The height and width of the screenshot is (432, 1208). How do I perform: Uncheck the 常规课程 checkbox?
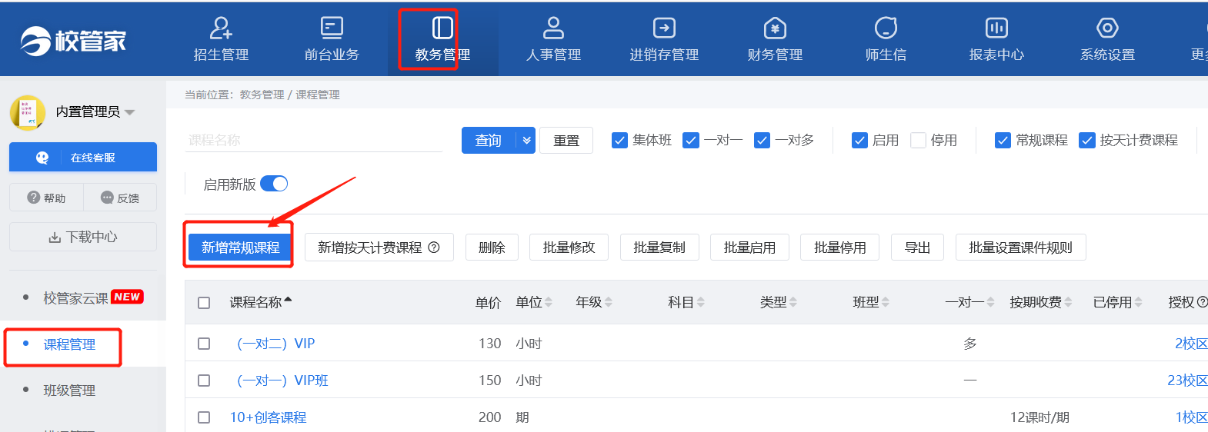tap(1003, 141)
